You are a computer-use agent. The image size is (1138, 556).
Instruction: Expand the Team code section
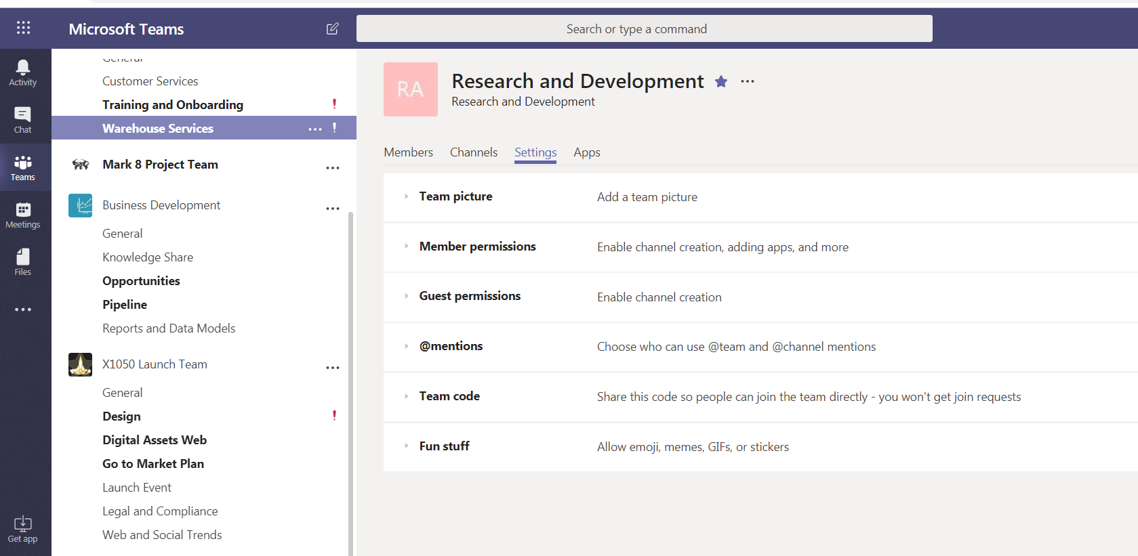point(406,396)
